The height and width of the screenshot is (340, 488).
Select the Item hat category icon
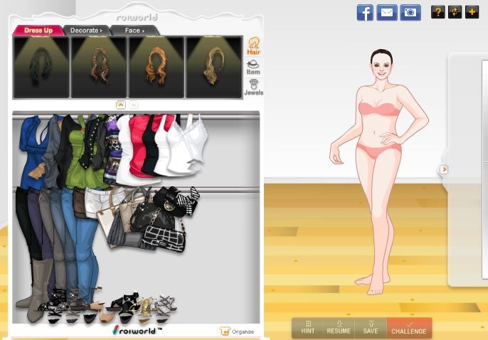253,67
